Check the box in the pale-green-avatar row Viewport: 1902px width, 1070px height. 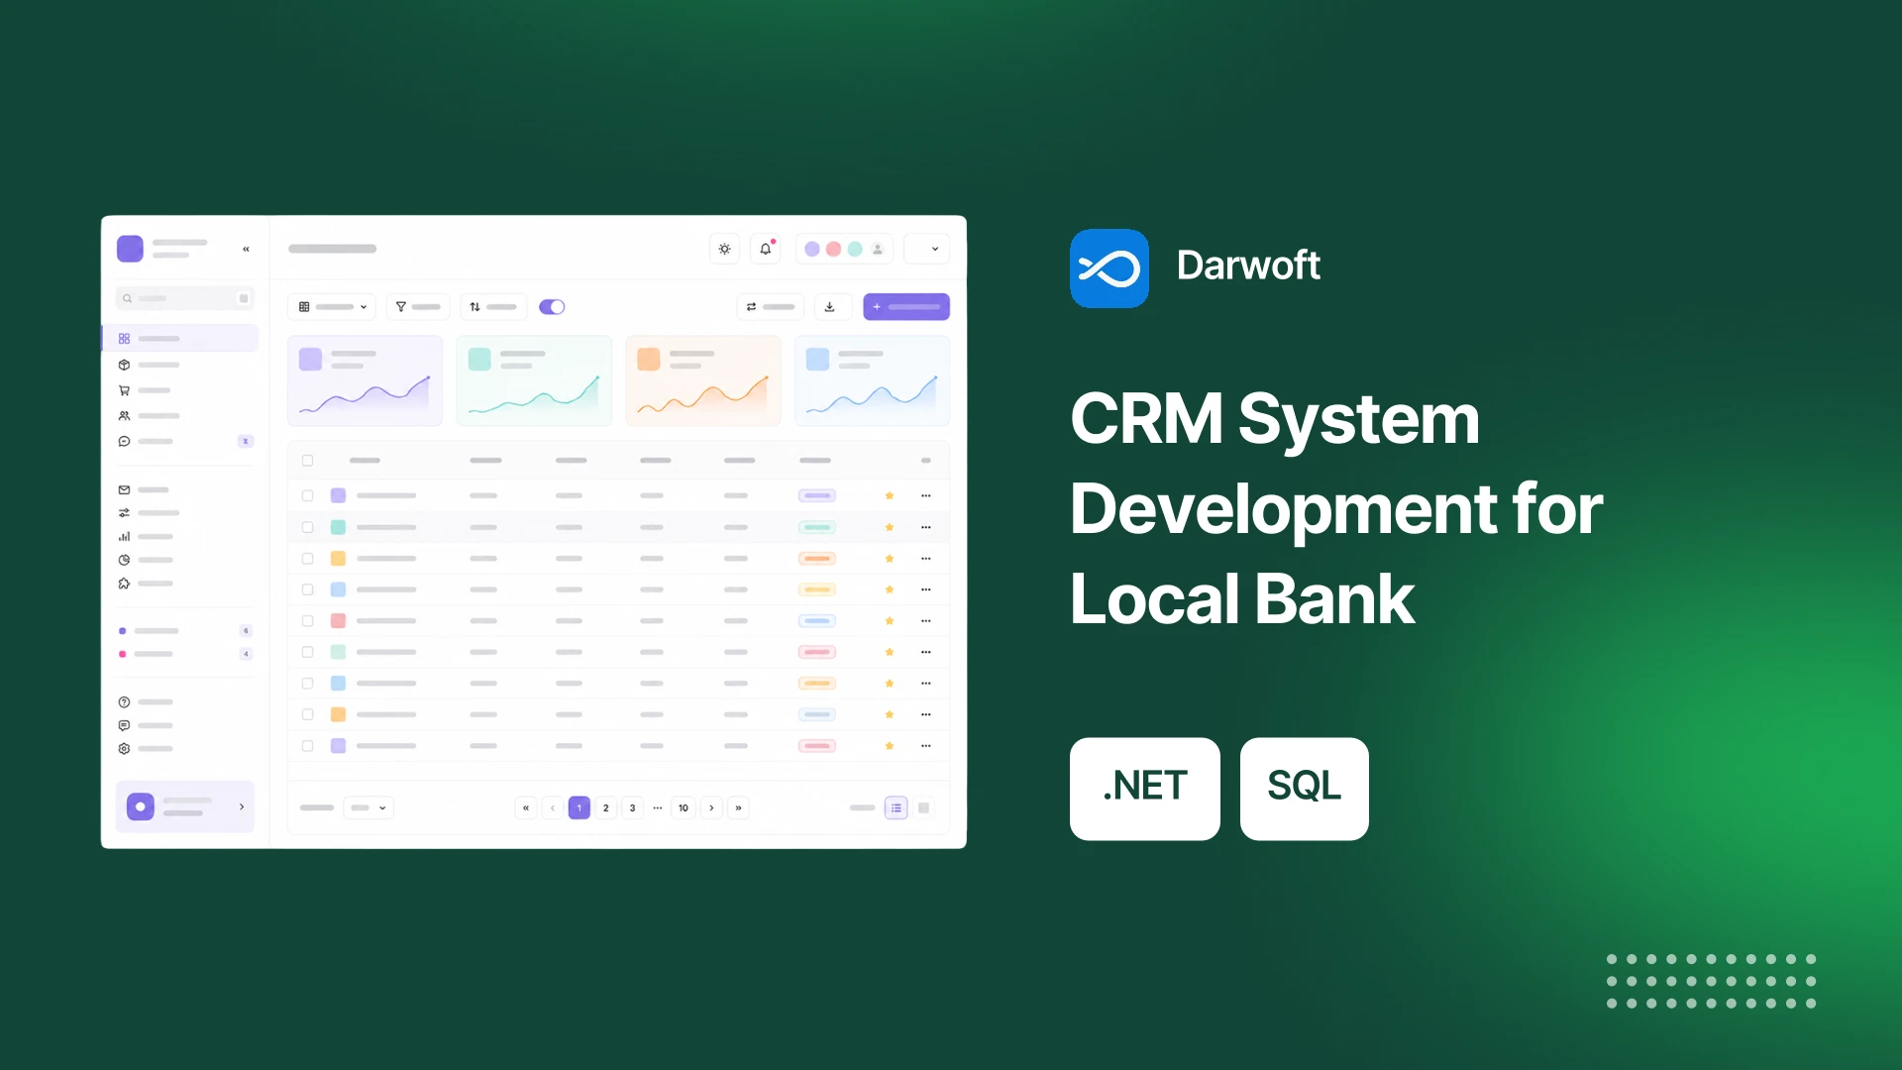click(307, 652)
